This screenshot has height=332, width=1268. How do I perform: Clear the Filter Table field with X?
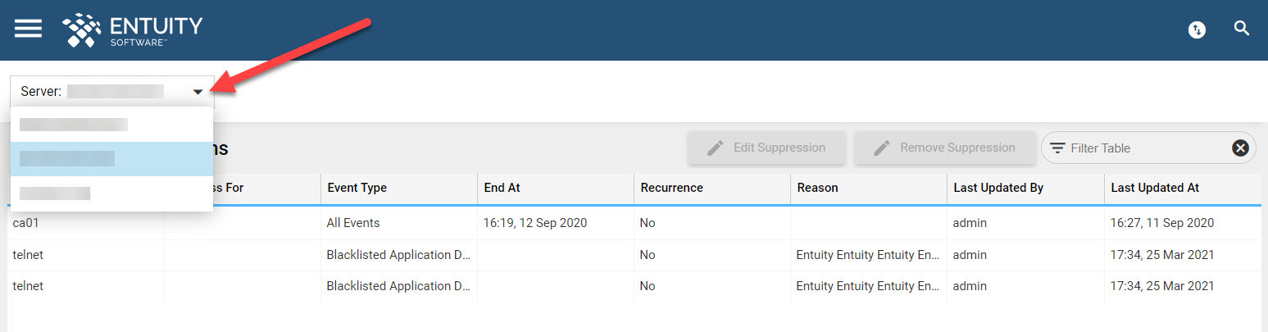click(1240, 148)
